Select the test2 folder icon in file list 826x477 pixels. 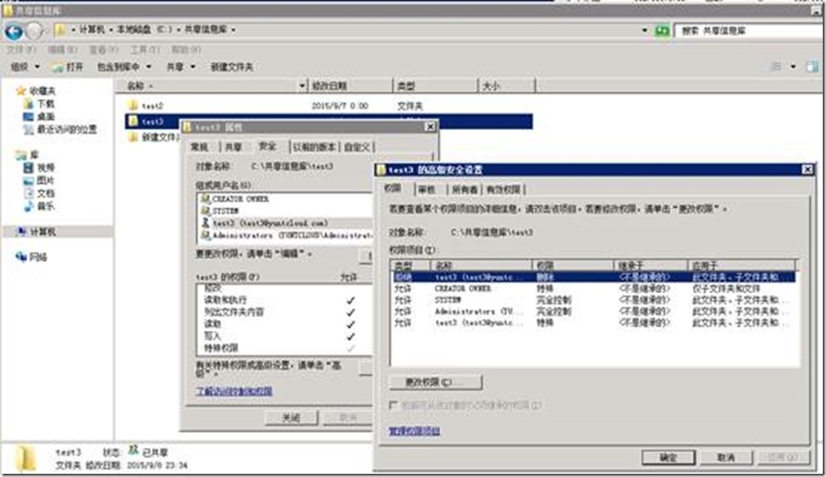coord(133,106)
